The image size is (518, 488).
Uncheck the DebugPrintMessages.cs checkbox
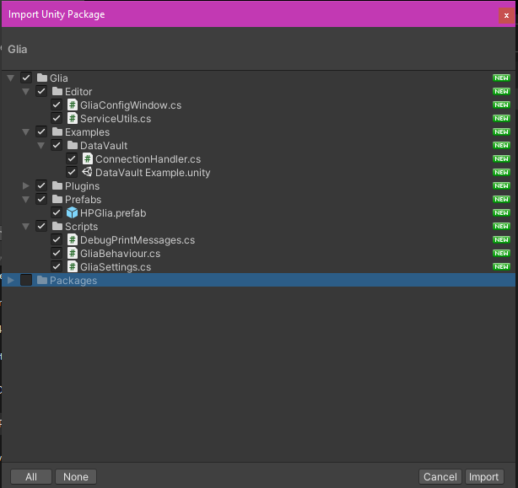click(x=57, y=240)
